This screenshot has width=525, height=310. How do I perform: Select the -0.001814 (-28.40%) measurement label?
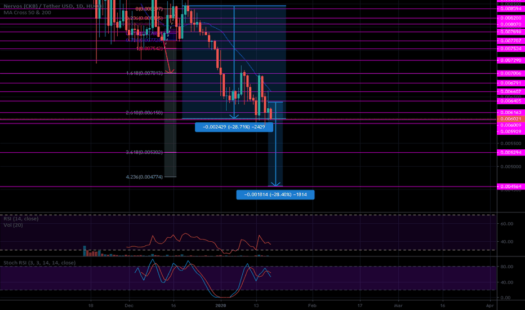point(275,194)
